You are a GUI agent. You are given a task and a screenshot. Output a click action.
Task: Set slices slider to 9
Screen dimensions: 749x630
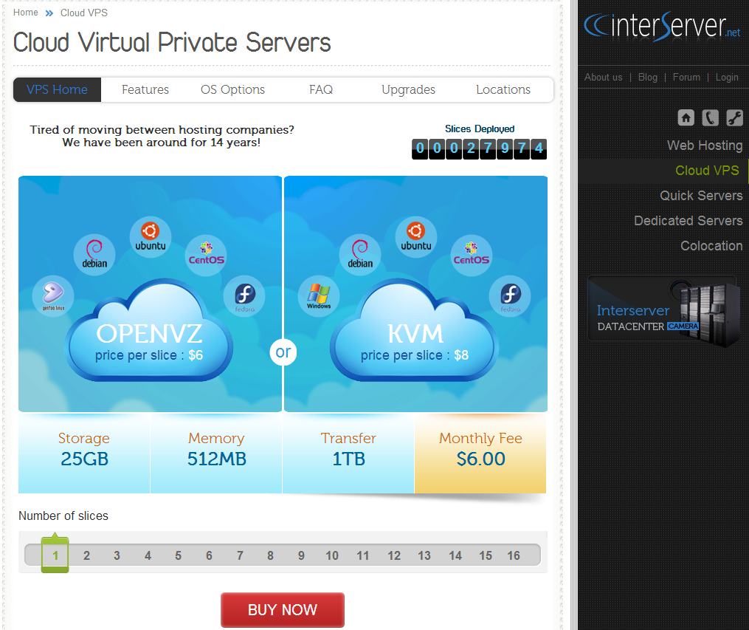pos(301,555)
